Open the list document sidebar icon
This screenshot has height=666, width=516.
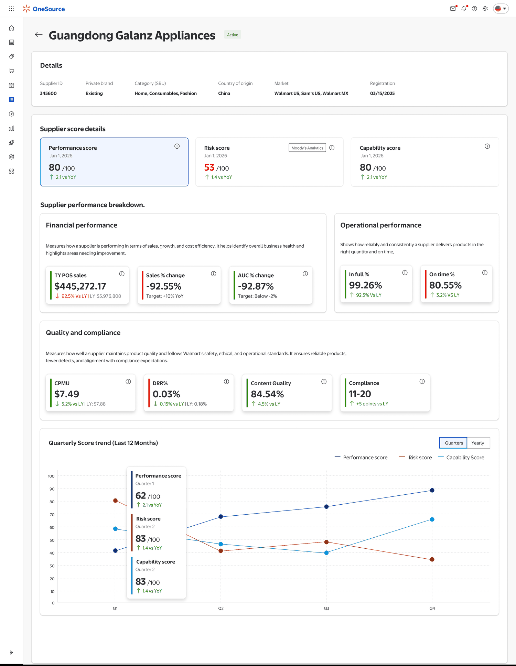pos(11,42)
